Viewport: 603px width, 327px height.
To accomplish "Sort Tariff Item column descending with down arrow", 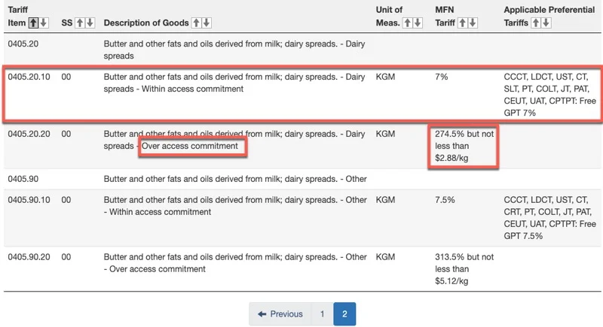I will click(43, 23).
